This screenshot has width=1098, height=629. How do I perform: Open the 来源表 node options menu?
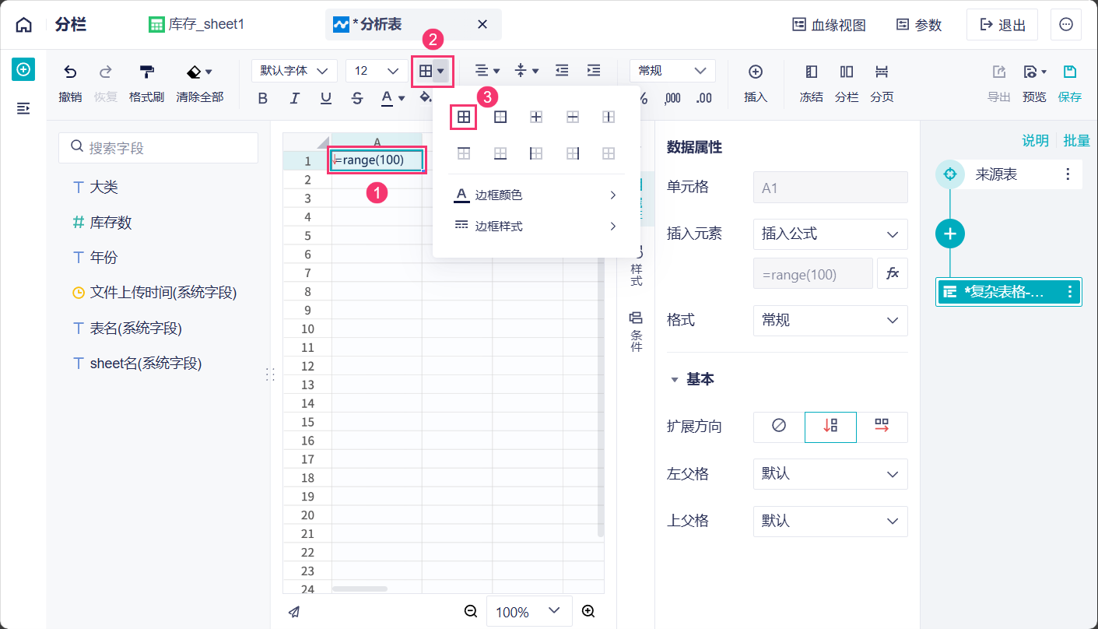coord(1068,174)
